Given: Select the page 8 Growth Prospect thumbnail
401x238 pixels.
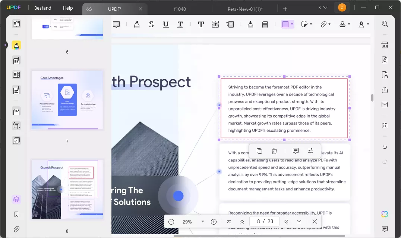Looking at the screenshot, I should click(67, 190).
